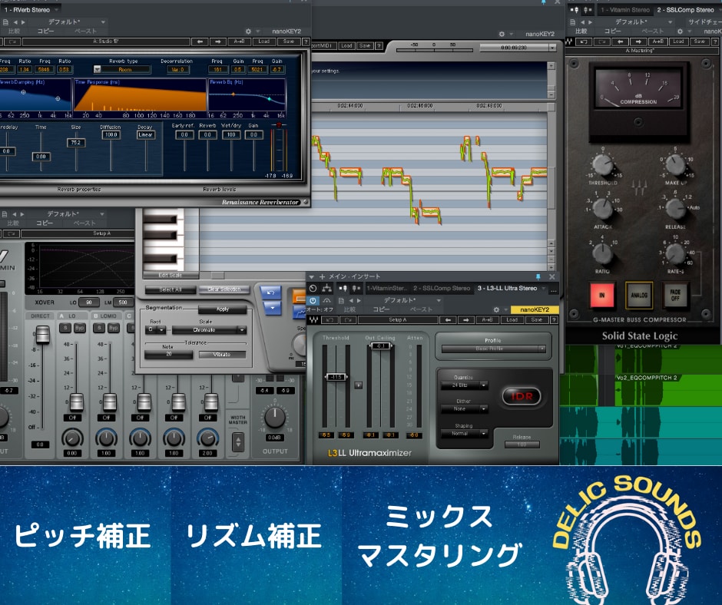Toggle the ANALOG button on SSL compressor

point(638,295)
